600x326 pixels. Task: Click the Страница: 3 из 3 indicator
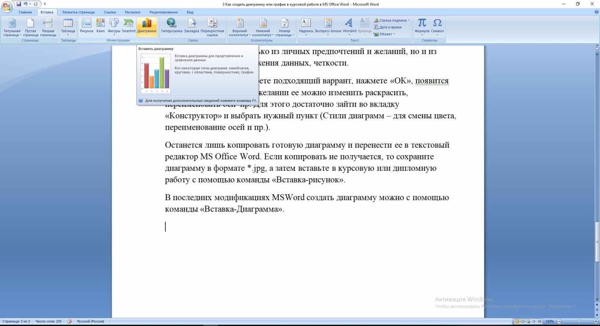pos(16,321)
